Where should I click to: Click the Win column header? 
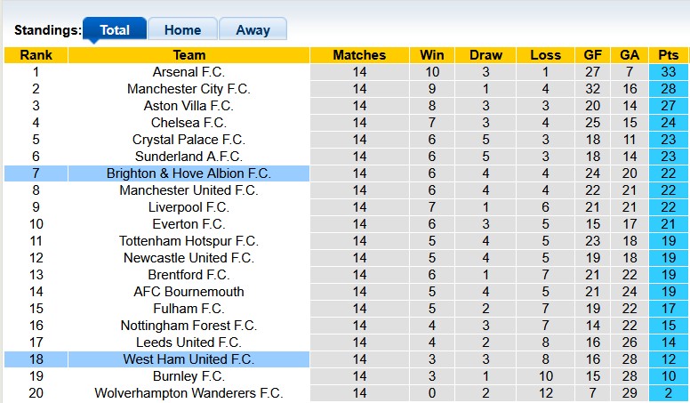[432, 55]
